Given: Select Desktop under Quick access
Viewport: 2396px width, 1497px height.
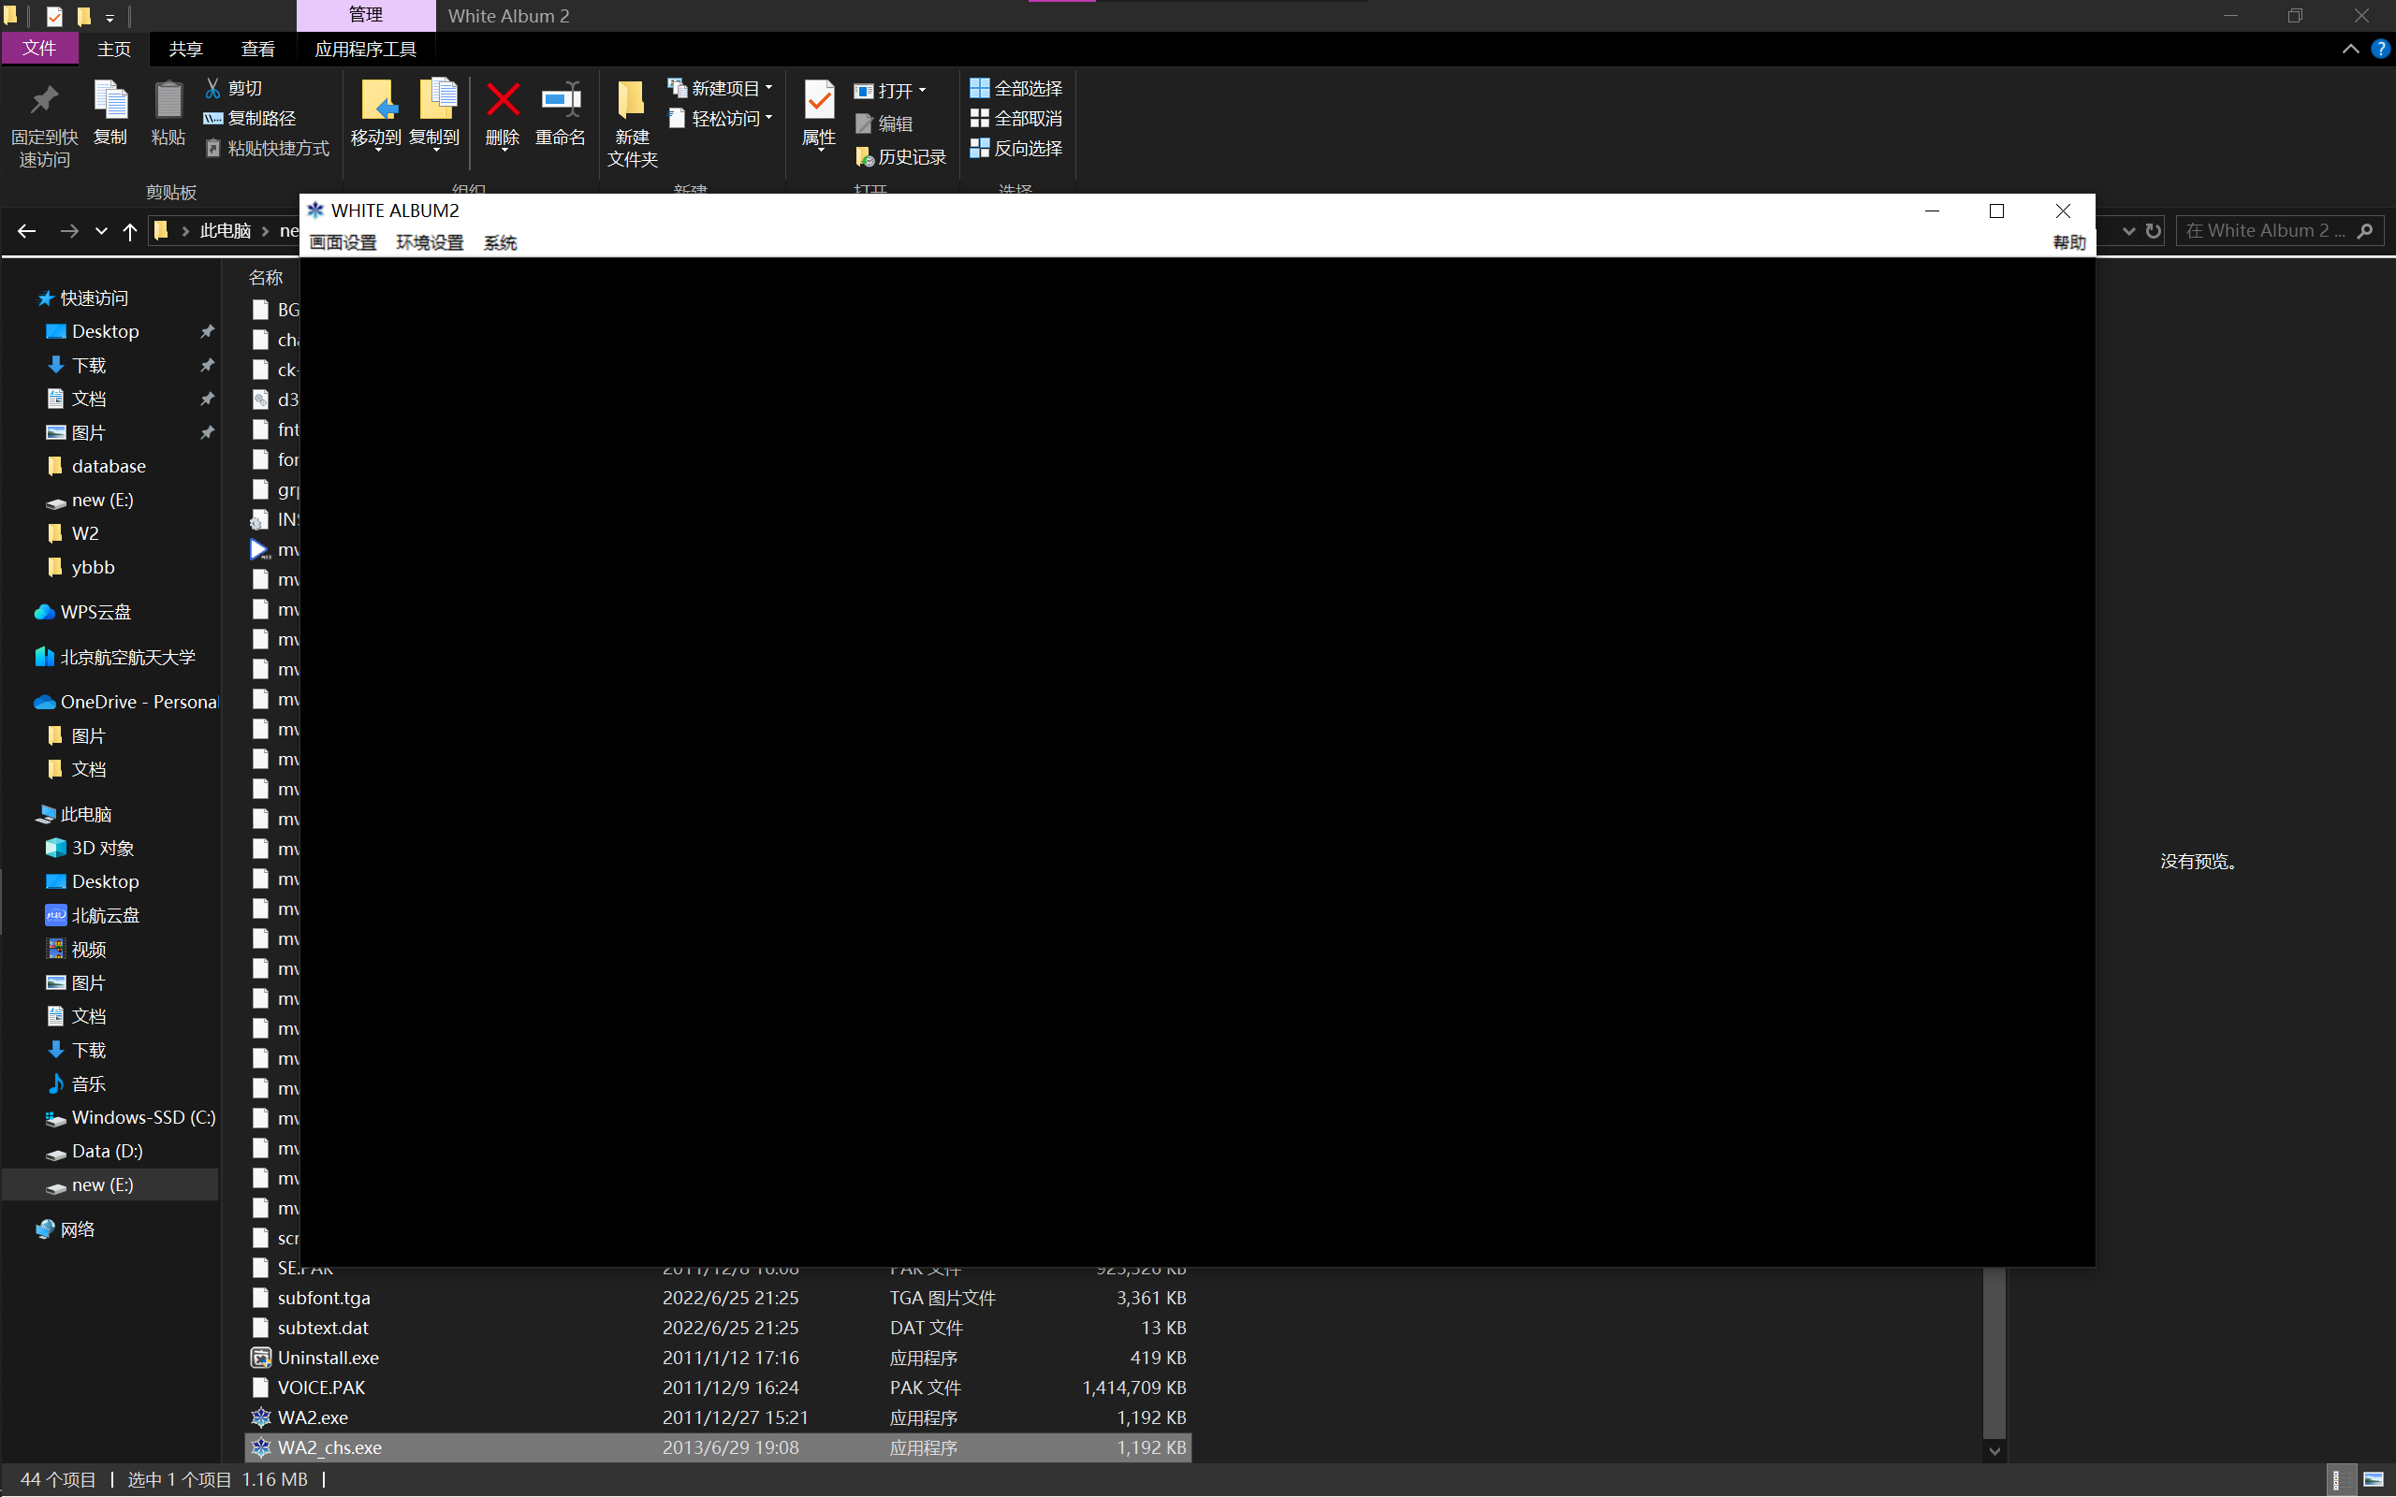Looking at the screenshot, I should (105, 331).
